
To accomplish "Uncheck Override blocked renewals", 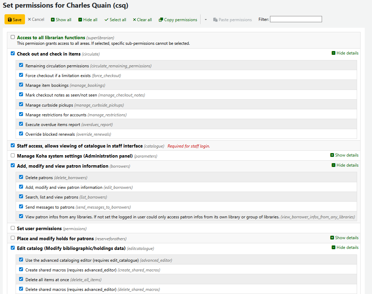I will (21, 134).
